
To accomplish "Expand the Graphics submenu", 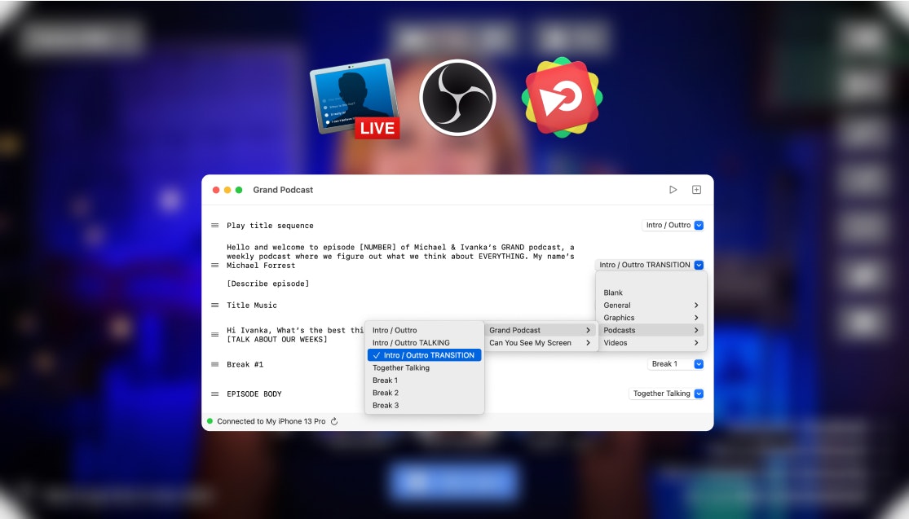I will (x=651, y=318).
